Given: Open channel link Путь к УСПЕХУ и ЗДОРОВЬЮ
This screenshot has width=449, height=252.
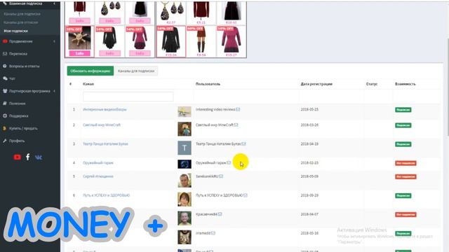Looking at the screenshot, I should click(106, 195).
